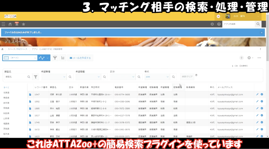The width and height of the screenshot is (269, 149).
Task: Open the app settings gear dropdown
Action: point(250,58)
